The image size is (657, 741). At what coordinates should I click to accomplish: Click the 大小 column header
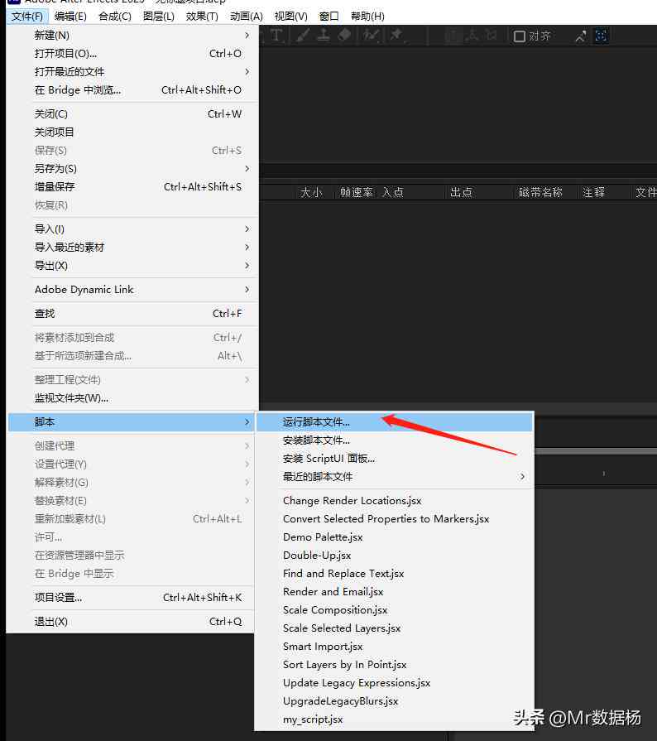click(312, 192)
